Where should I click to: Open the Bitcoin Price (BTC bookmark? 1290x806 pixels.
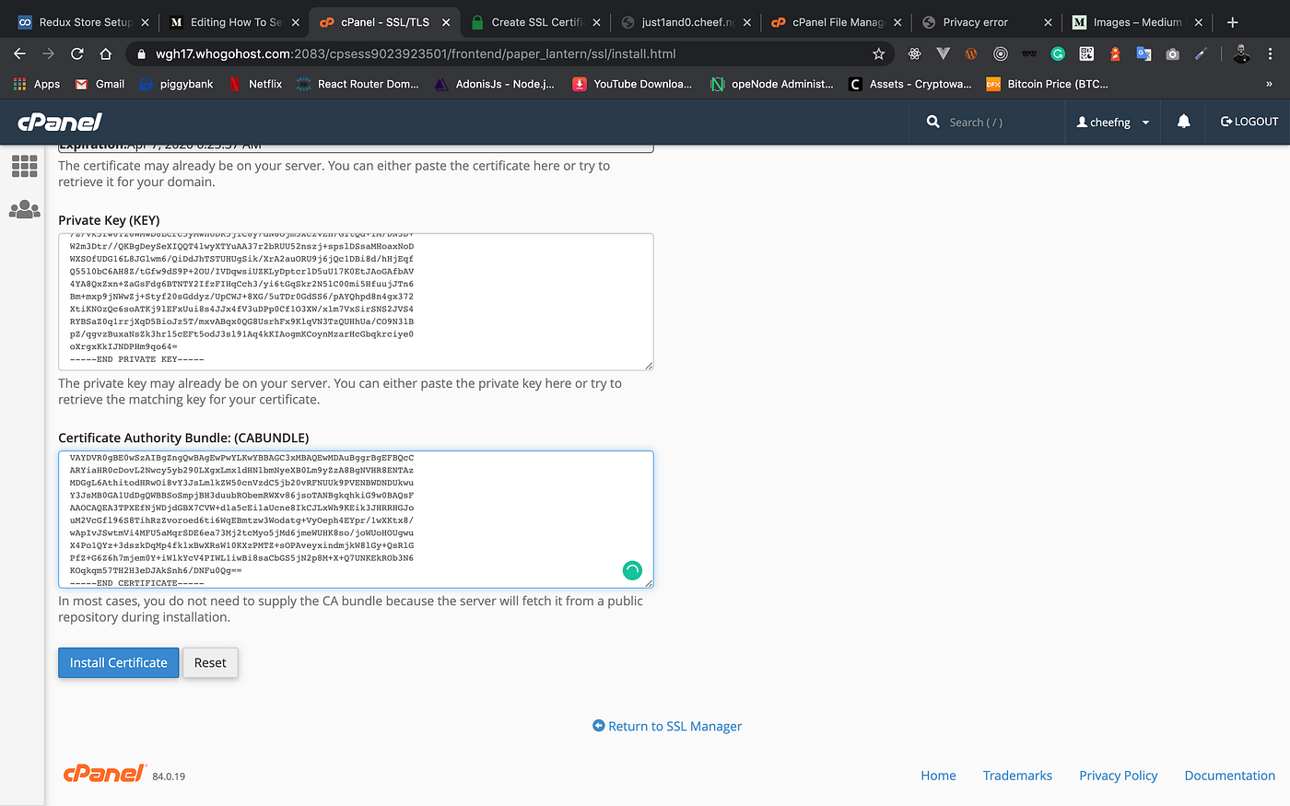(x=1048, y=84)
